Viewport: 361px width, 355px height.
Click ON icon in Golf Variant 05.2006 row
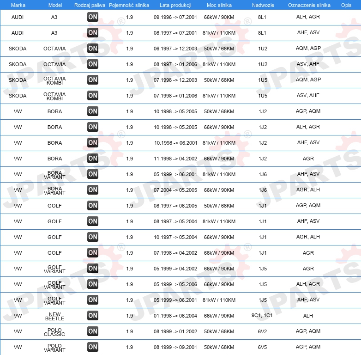93,284
